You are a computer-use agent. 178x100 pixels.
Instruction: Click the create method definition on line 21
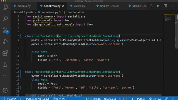click(57, 96)
